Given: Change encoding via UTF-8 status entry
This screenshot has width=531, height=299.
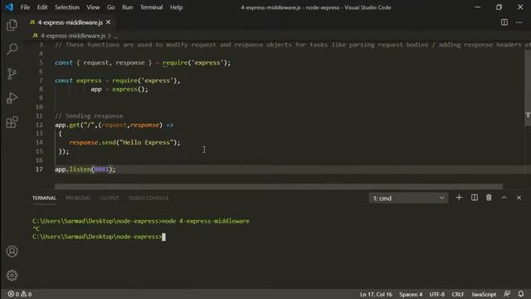Looking at the screenshot, I should [437, 294].
